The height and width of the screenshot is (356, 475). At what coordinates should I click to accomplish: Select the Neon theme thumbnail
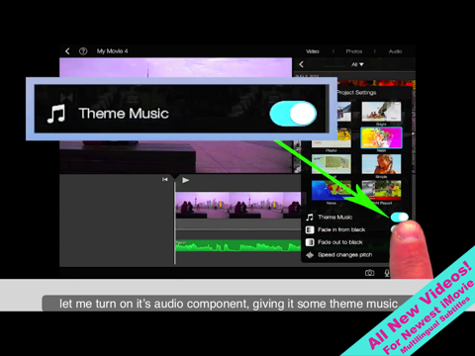tap(381, 137)
